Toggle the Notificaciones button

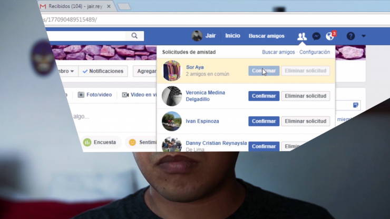[103, 72]
